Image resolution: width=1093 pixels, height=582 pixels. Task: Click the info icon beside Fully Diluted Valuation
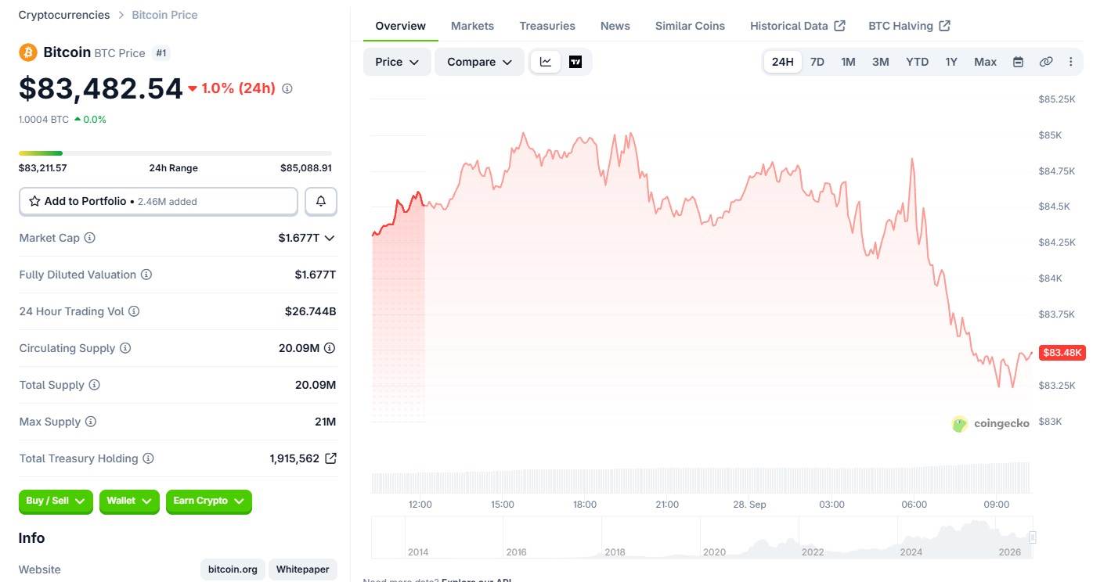146,275
